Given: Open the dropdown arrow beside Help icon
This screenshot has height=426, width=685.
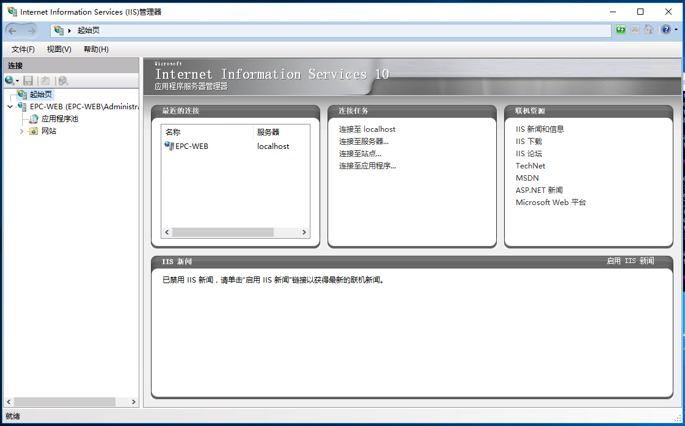Looking at the screenshot, I should click(x=676, y=30).
